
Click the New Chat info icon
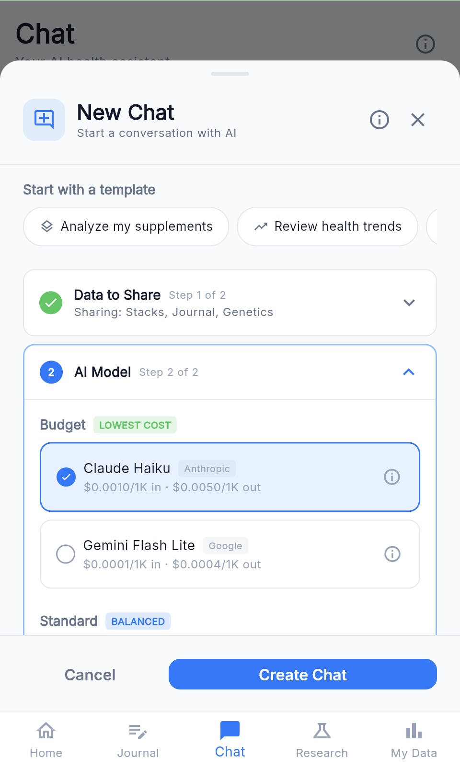tap(379, 120)
